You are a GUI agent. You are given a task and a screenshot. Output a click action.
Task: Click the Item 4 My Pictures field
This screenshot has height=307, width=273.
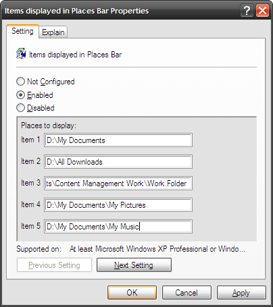118,205
